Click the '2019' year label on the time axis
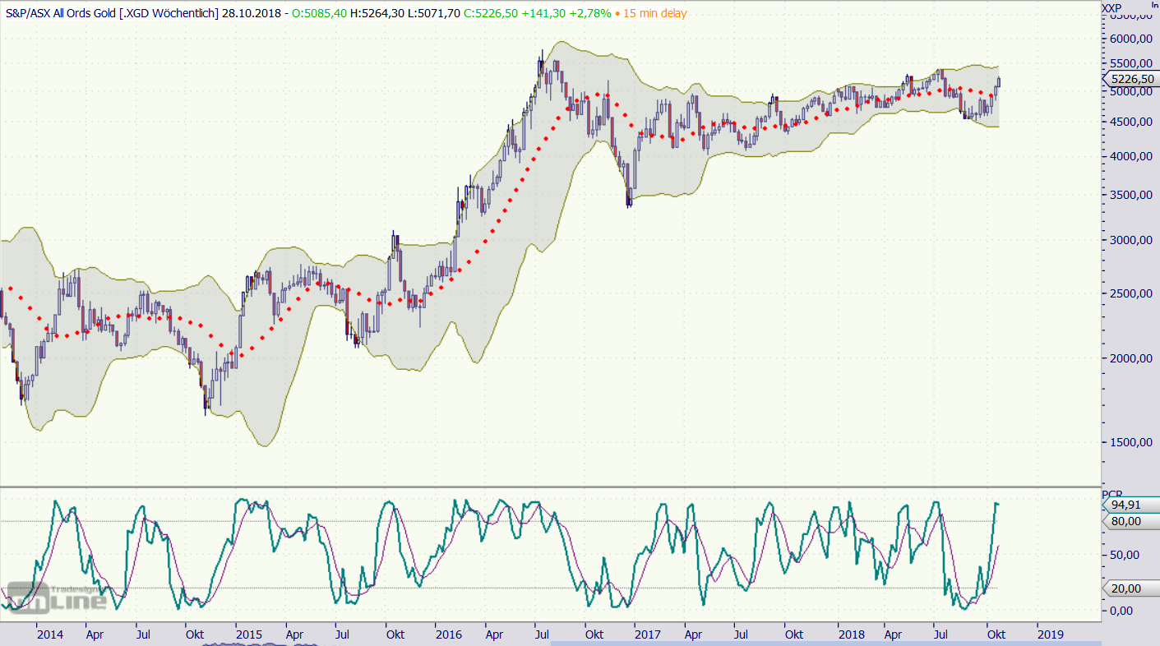Viewport: 1160px width, 646px height. click(x=1050, y=634)
